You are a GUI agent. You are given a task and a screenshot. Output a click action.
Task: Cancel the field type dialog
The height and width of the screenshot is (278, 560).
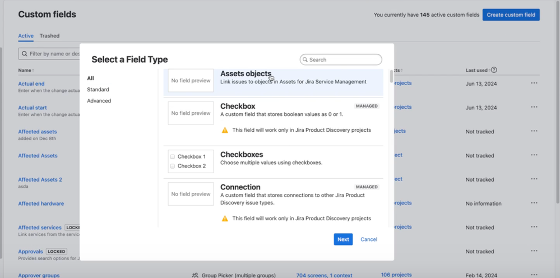pos(369,239)
